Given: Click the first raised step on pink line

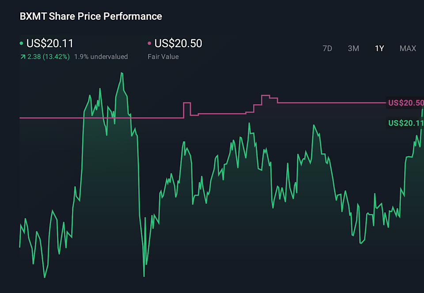Looking at the screenshot, I should pos(187,103).
